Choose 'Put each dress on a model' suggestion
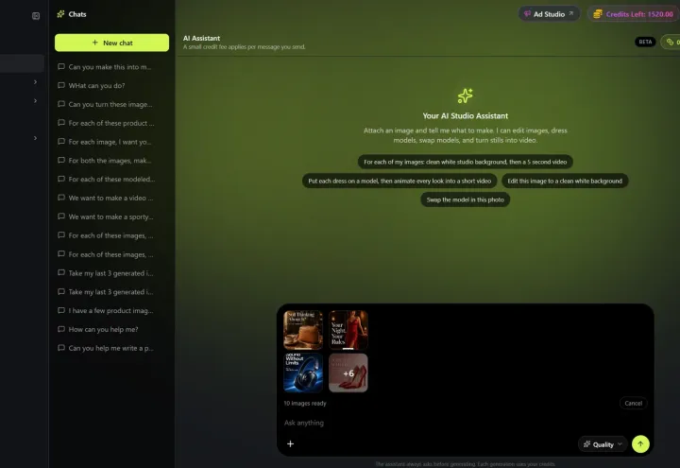The height and width of the screenshot is (468, 680). [x=399, y=181]
